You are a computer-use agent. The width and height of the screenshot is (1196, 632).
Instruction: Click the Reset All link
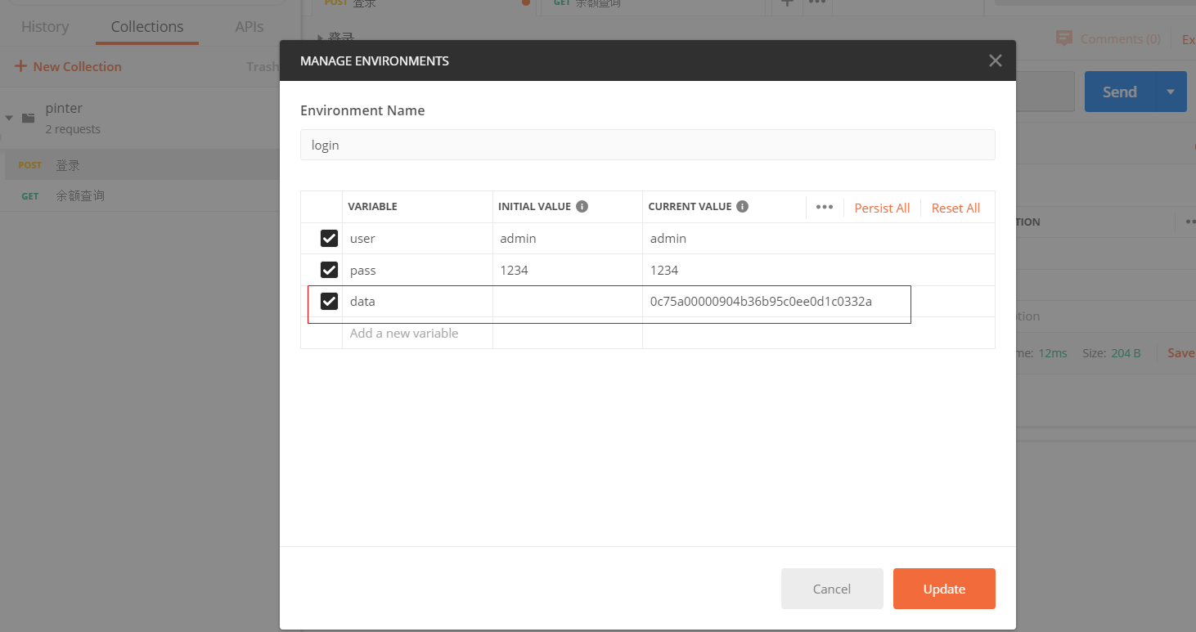point(955,208)
